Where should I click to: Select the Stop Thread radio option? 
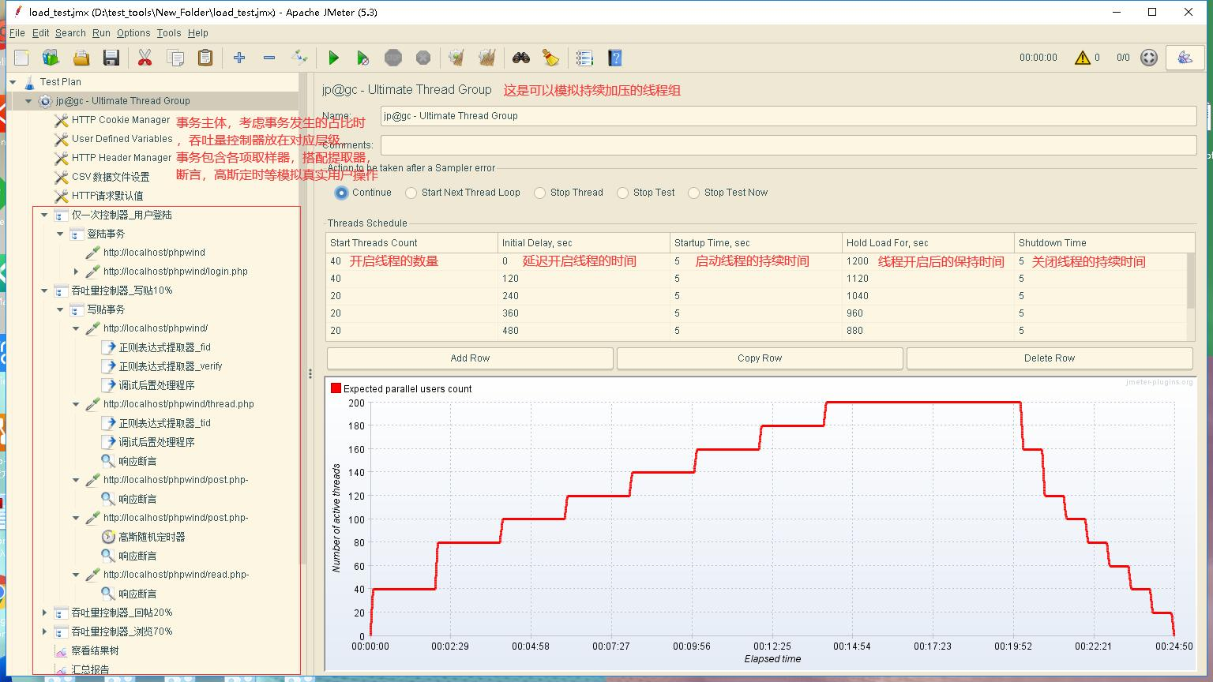click(540, 193)
